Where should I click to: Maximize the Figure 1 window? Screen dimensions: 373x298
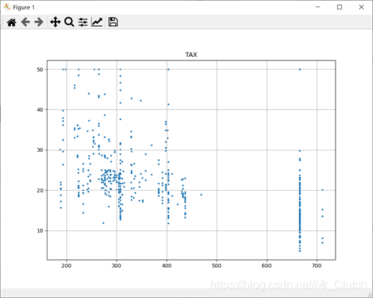(339, 7)
